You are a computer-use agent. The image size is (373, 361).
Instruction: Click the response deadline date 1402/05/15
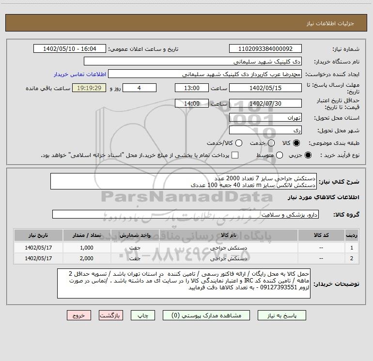tap(265, 88)
